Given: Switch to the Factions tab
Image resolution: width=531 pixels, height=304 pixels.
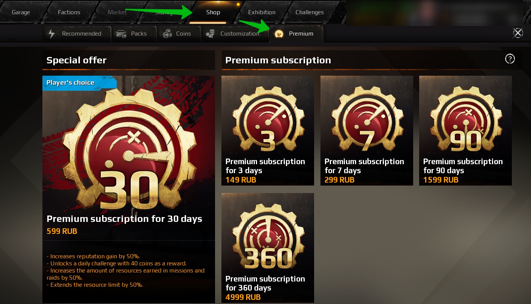Looking at the screenshot, I should click(69, 12).
